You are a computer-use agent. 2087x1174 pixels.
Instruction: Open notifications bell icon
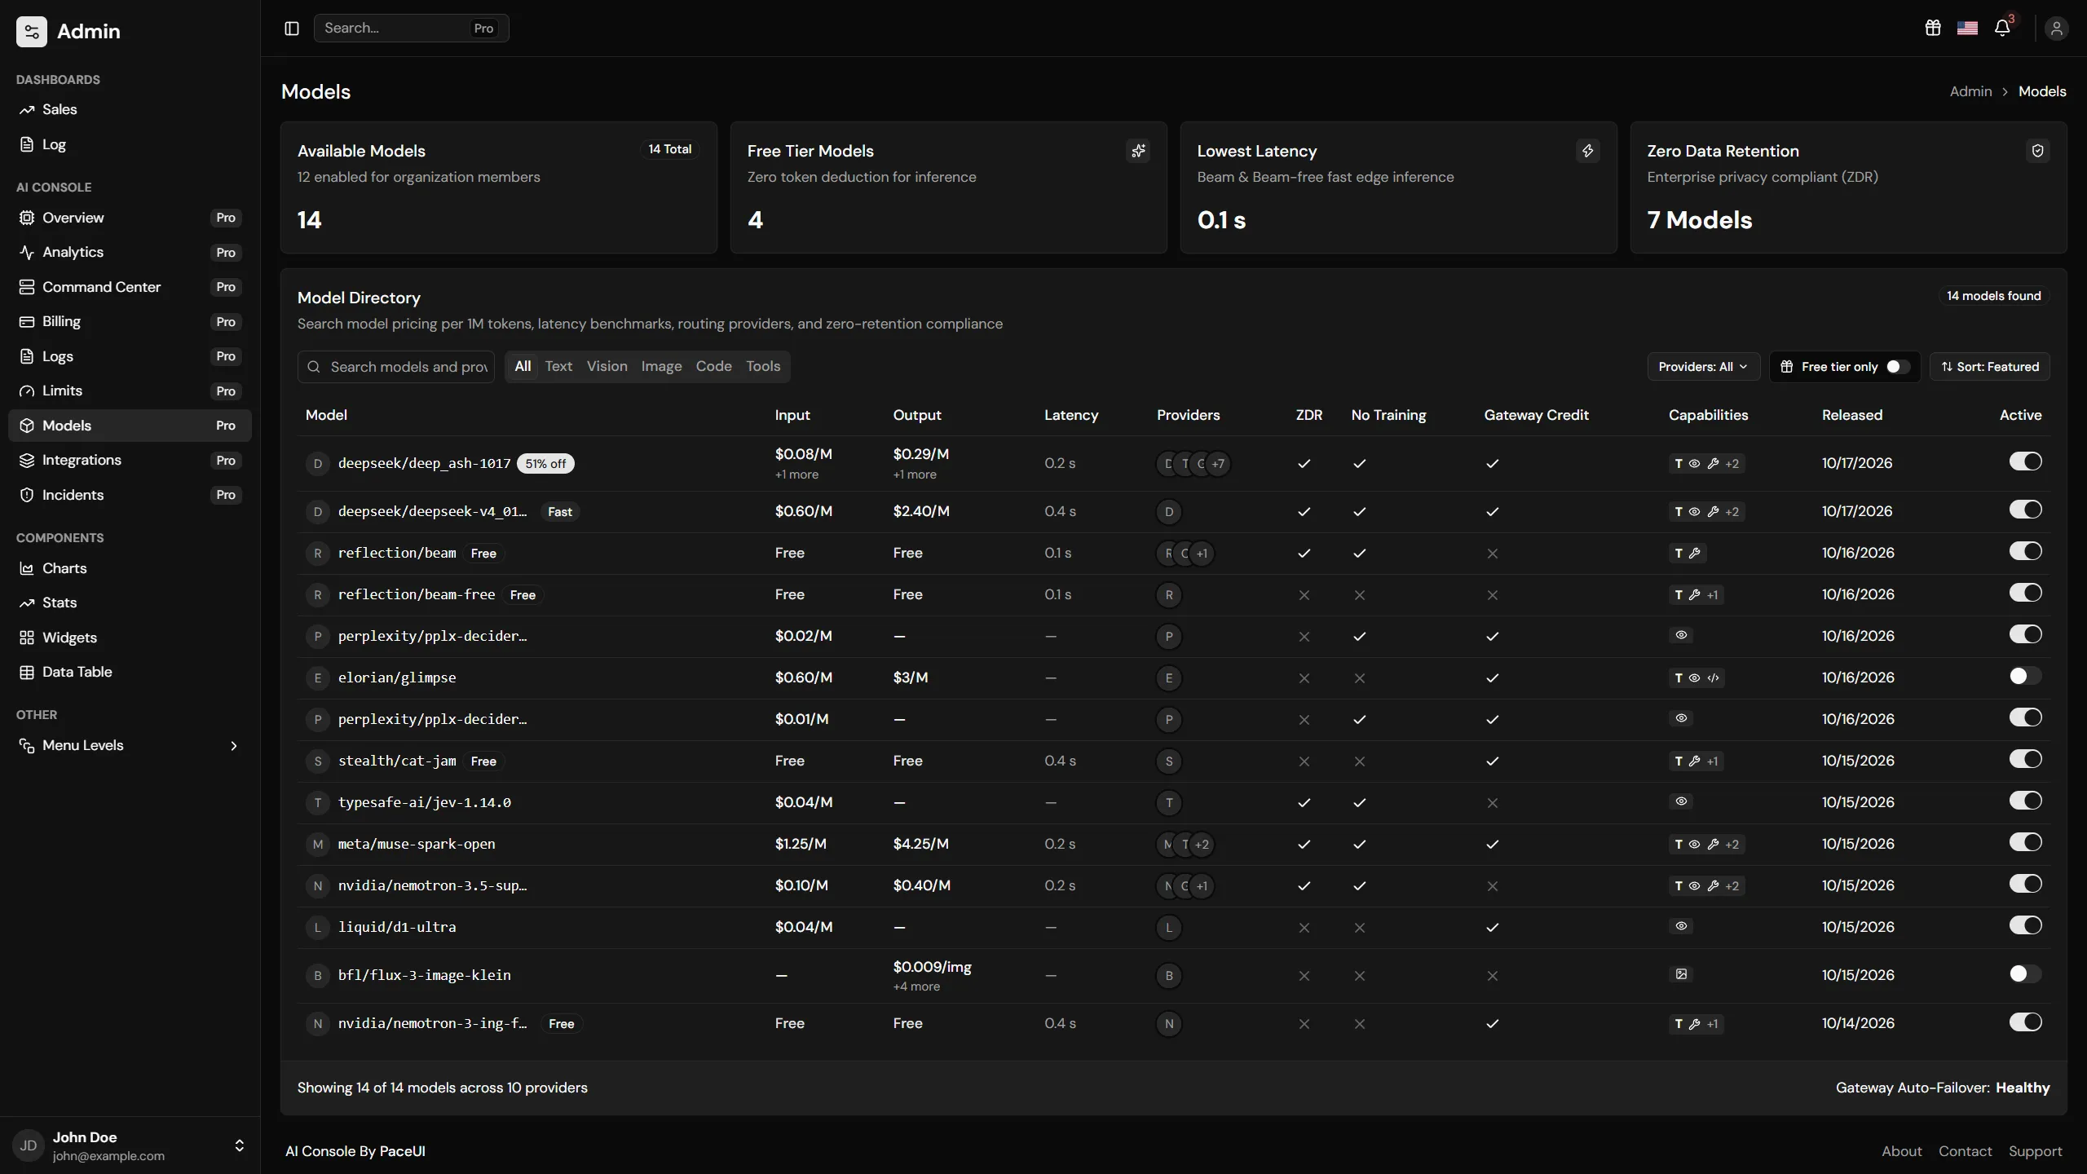(x=2002, y=29)
